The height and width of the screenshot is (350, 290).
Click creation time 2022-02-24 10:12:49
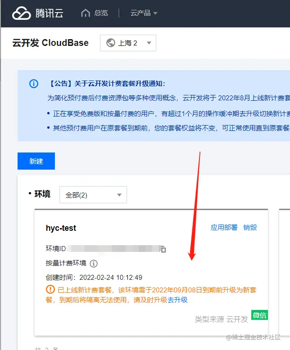[111, 278]
